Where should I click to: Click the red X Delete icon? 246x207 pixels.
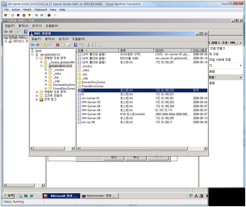pos(58,45)
